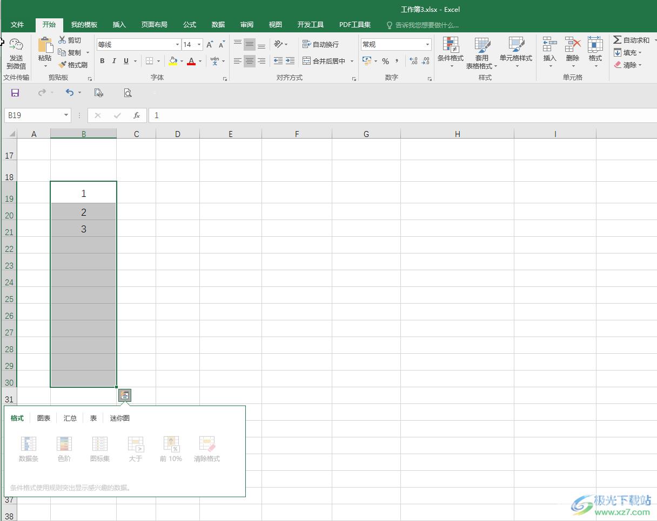The height and width of the screenshot is (521, 657).
Task: Switch to the Insert (插入) tab
Action: tap(119, 25)
